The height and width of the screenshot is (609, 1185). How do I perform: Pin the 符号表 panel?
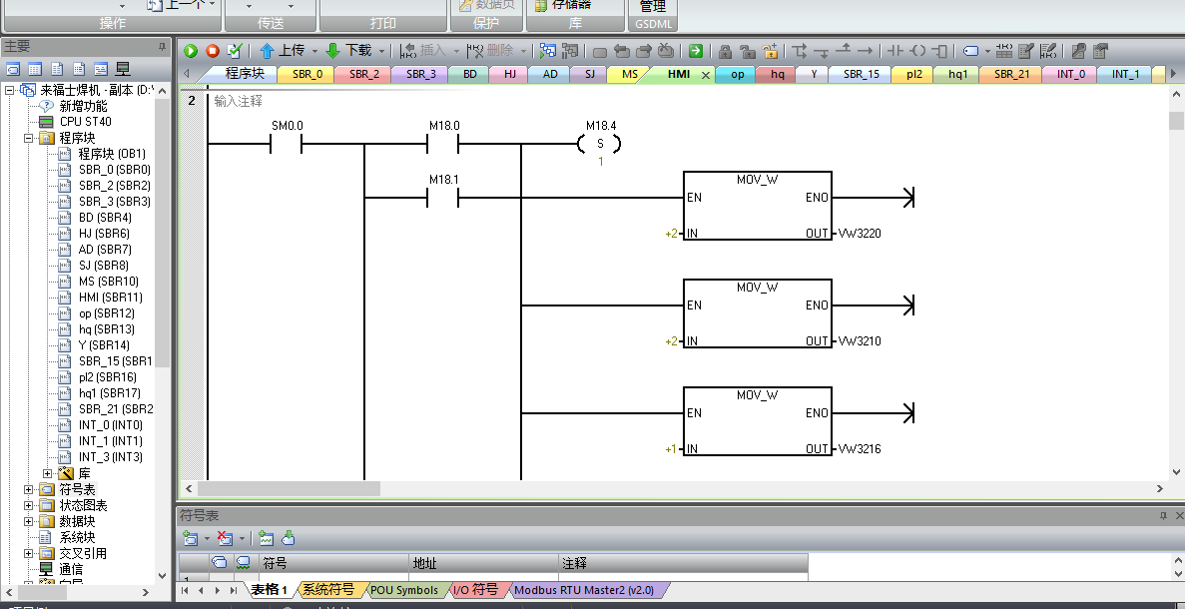(x=1162, y=515)
